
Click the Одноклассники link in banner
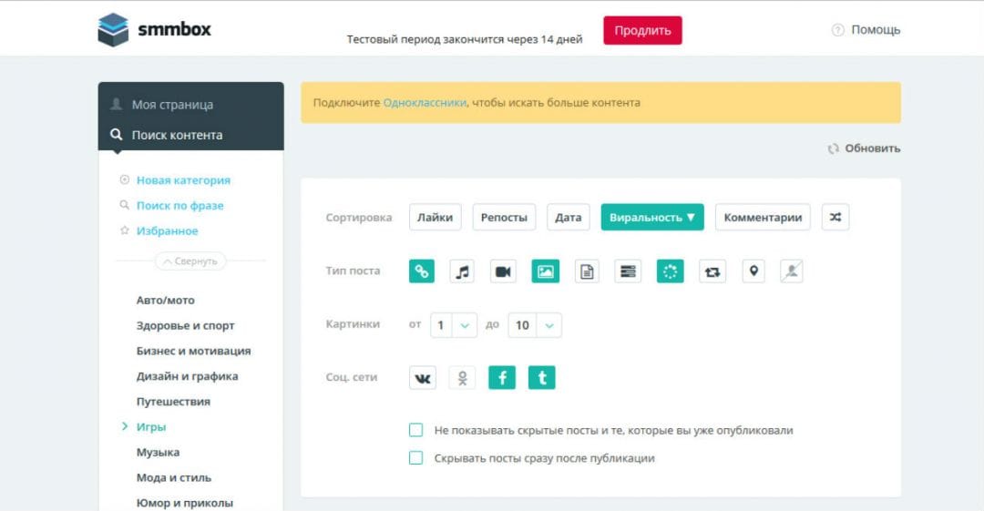425,102
